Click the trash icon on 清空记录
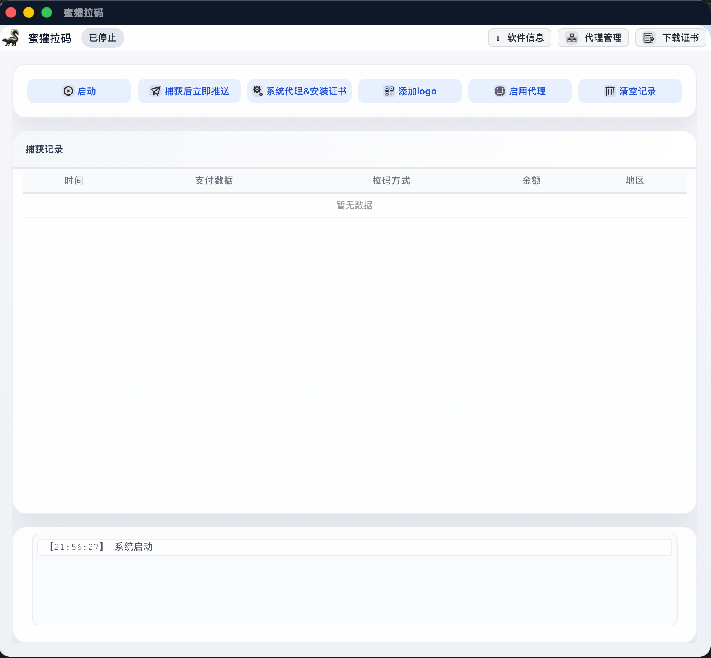The image size is (711, 658). point(610,91)
